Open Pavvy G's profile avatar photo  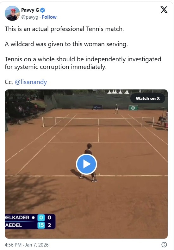tap(12, 13)
